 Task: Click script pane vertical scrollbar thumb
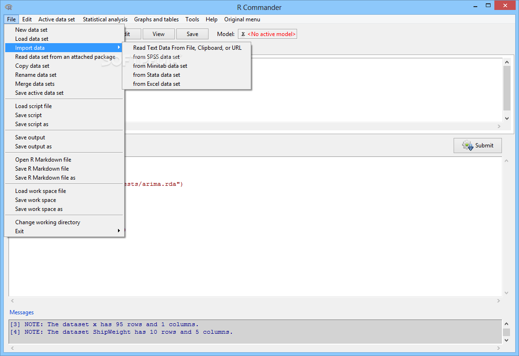tap(507, 88)
